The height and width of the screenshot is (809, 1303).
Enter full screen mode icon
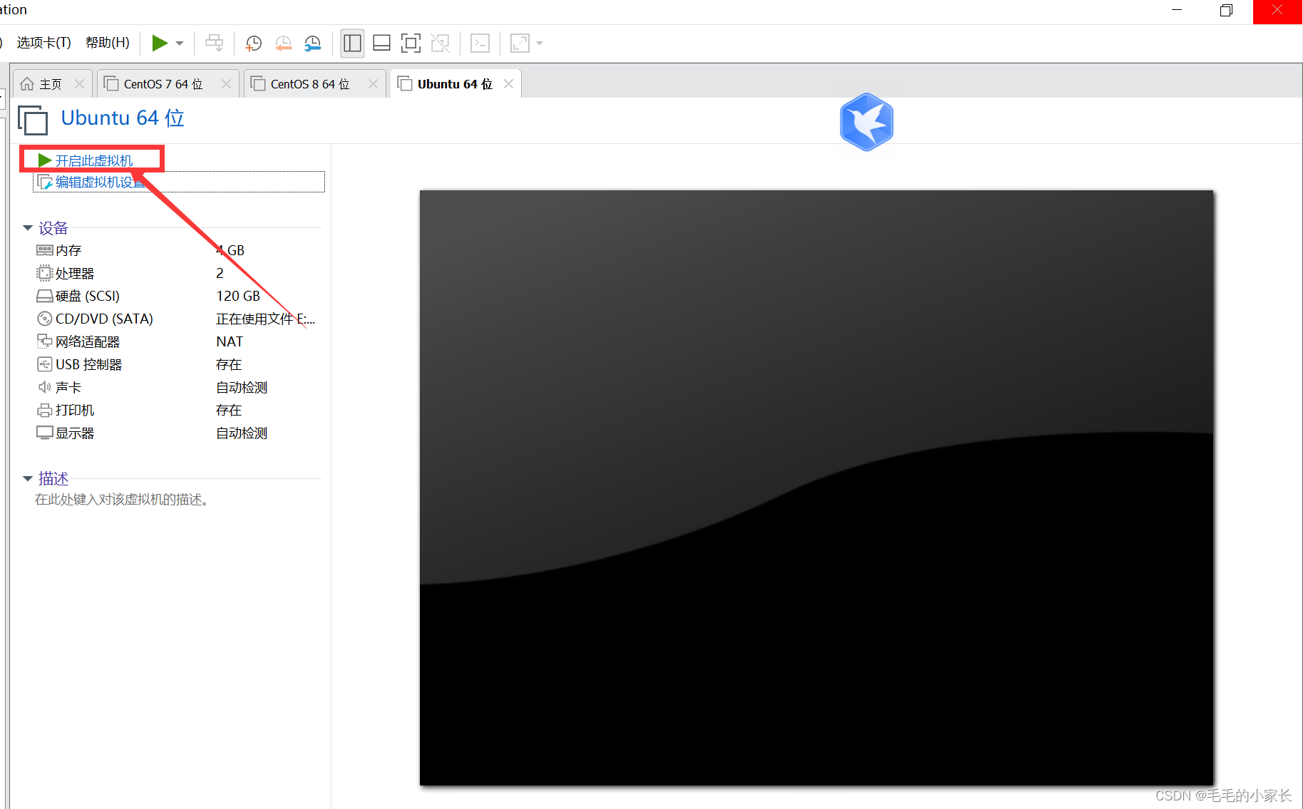[411, 43]
